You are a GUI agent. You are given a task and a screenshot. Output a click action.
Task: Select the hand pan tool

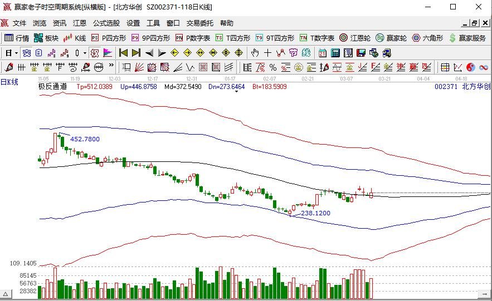pyautogui.click(x=255, y=53)
